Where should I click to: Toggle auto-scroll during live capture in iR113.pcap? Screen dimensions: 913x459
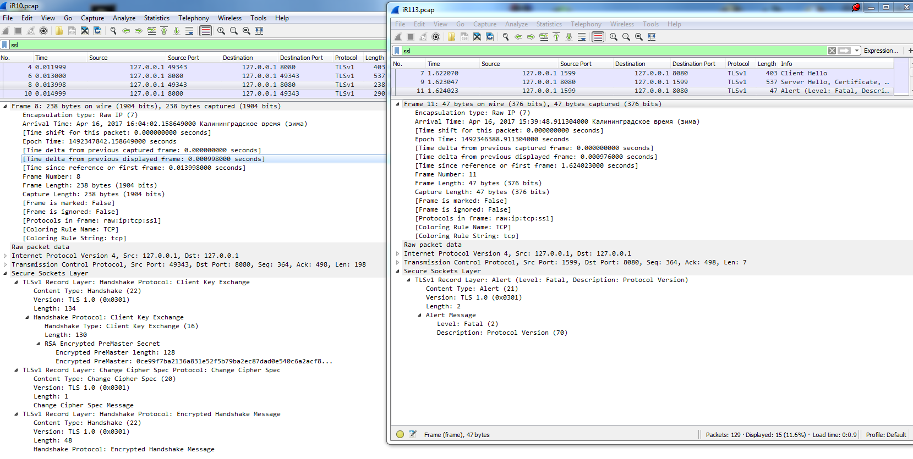tap(582, 37)
